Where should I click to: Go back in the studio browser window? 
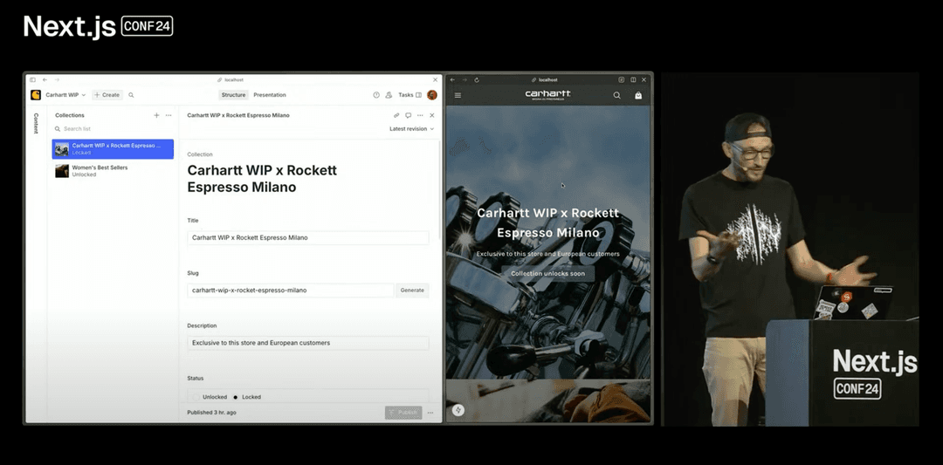[45, 79]
